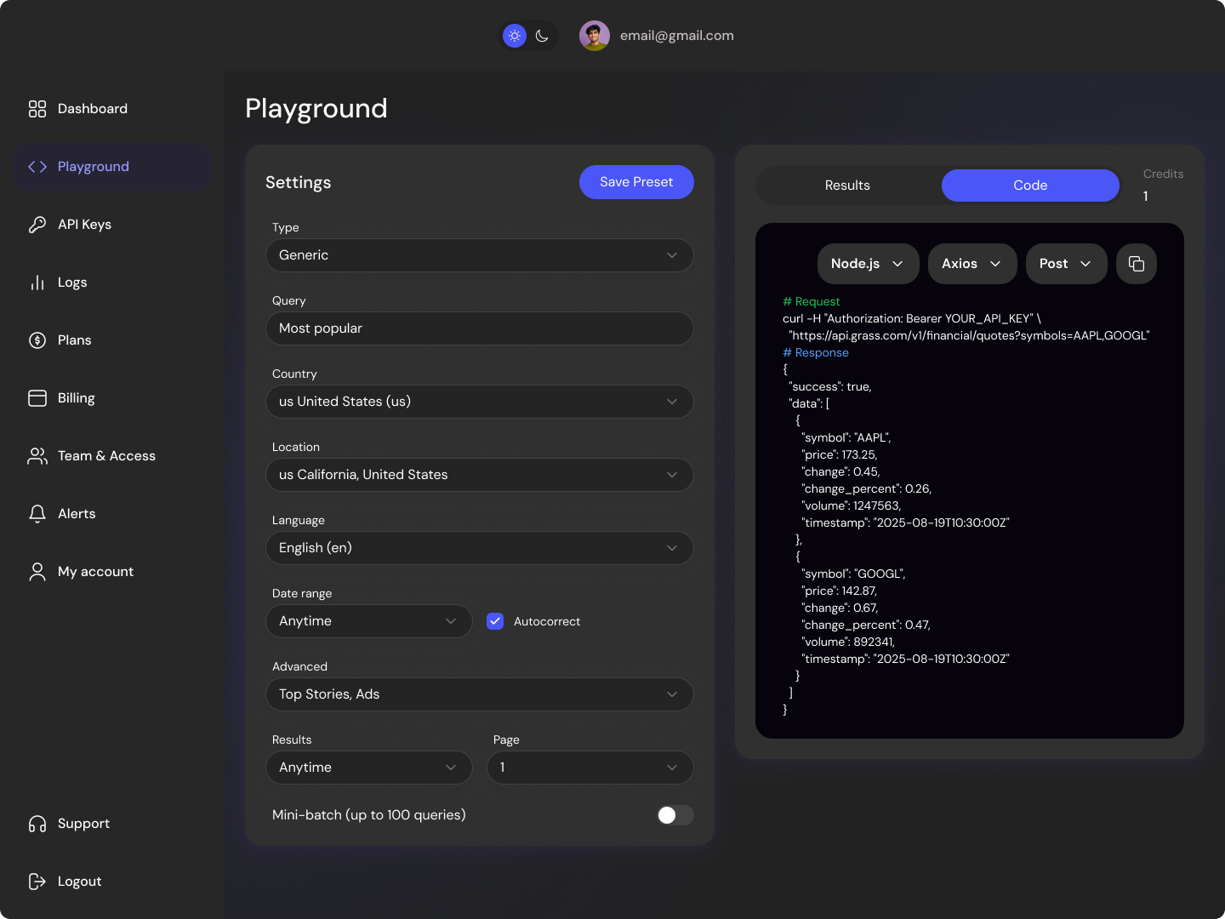Switch to the Results tab
This screenshot has height=919, width=1225.
point(846,185)
